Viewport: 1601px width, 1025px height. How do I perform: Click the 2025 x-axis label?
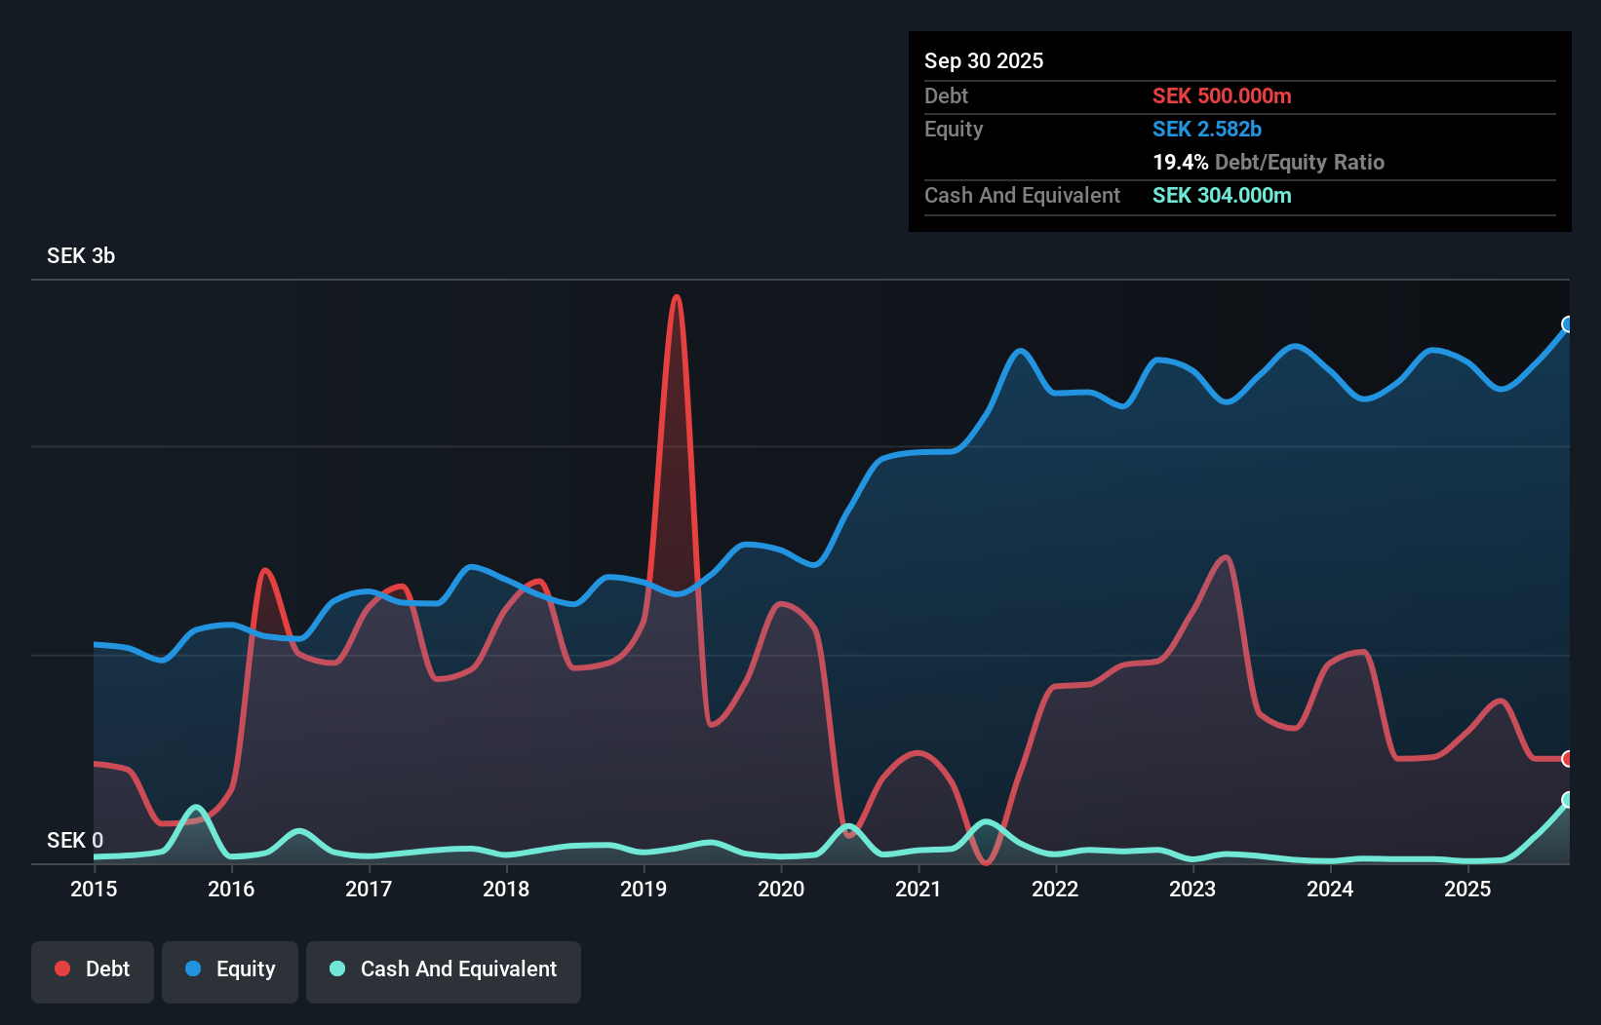[x=1467, y=889]
